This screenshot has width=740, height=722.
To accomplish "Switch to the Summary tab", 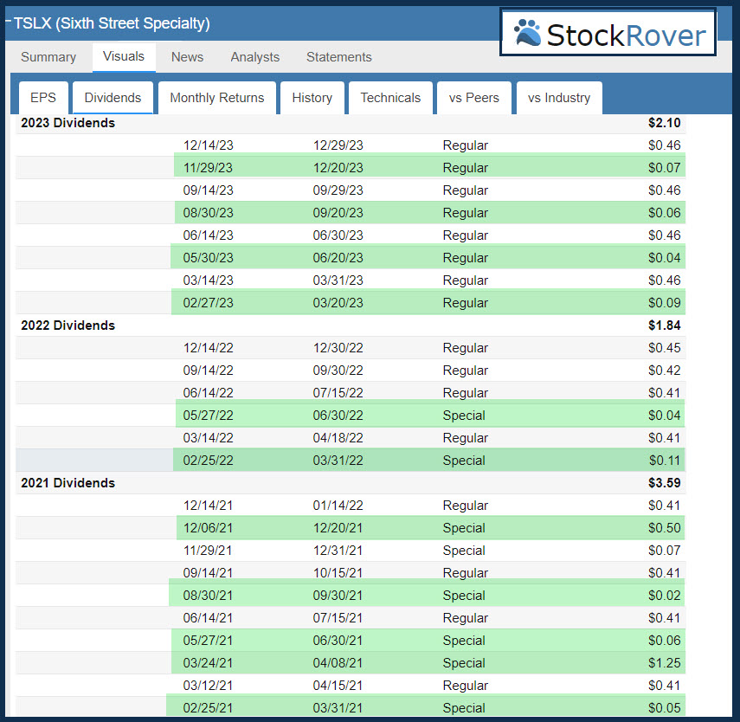I will tap(48, 57).
